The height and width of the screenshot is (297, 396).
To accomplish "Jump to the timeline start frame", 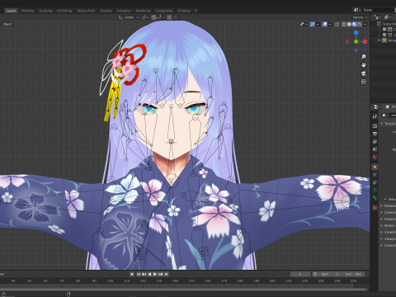I will click(x=139, y=274).
